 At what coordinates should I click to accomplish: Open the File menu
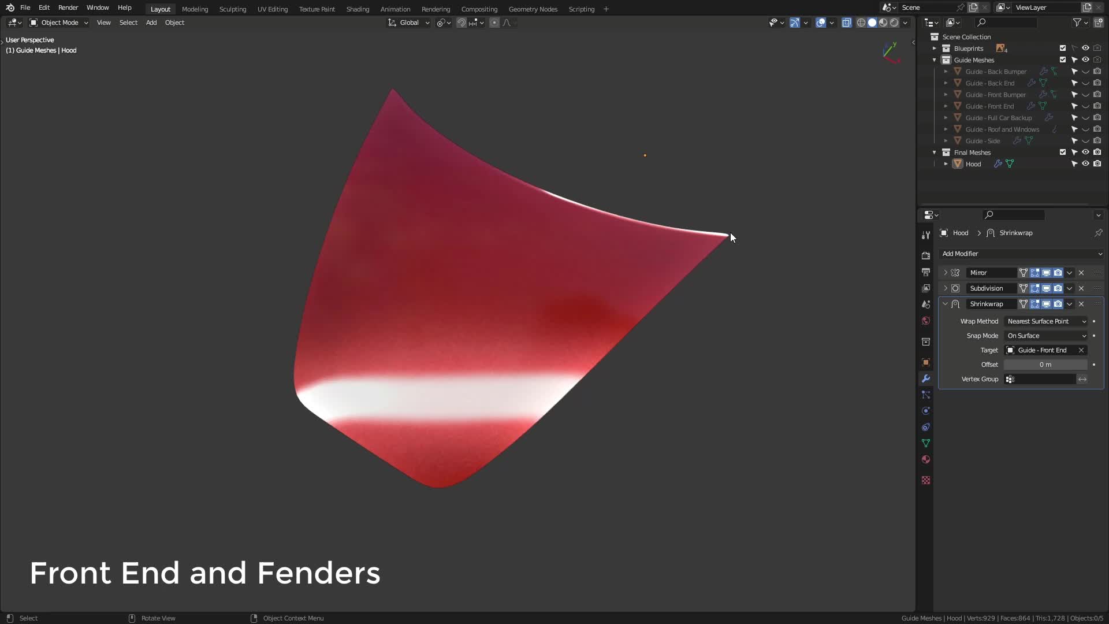coord(25,8)
